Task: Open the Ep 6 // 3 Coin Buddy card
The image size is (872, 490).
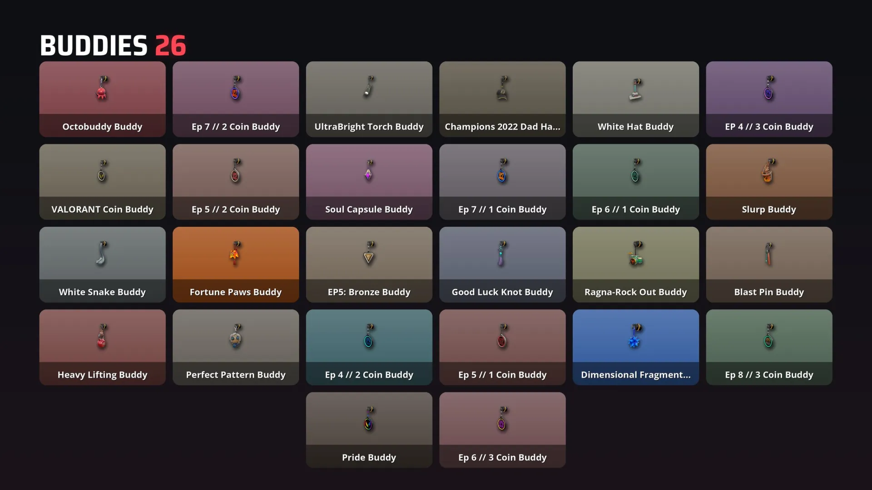Action: 502,430
